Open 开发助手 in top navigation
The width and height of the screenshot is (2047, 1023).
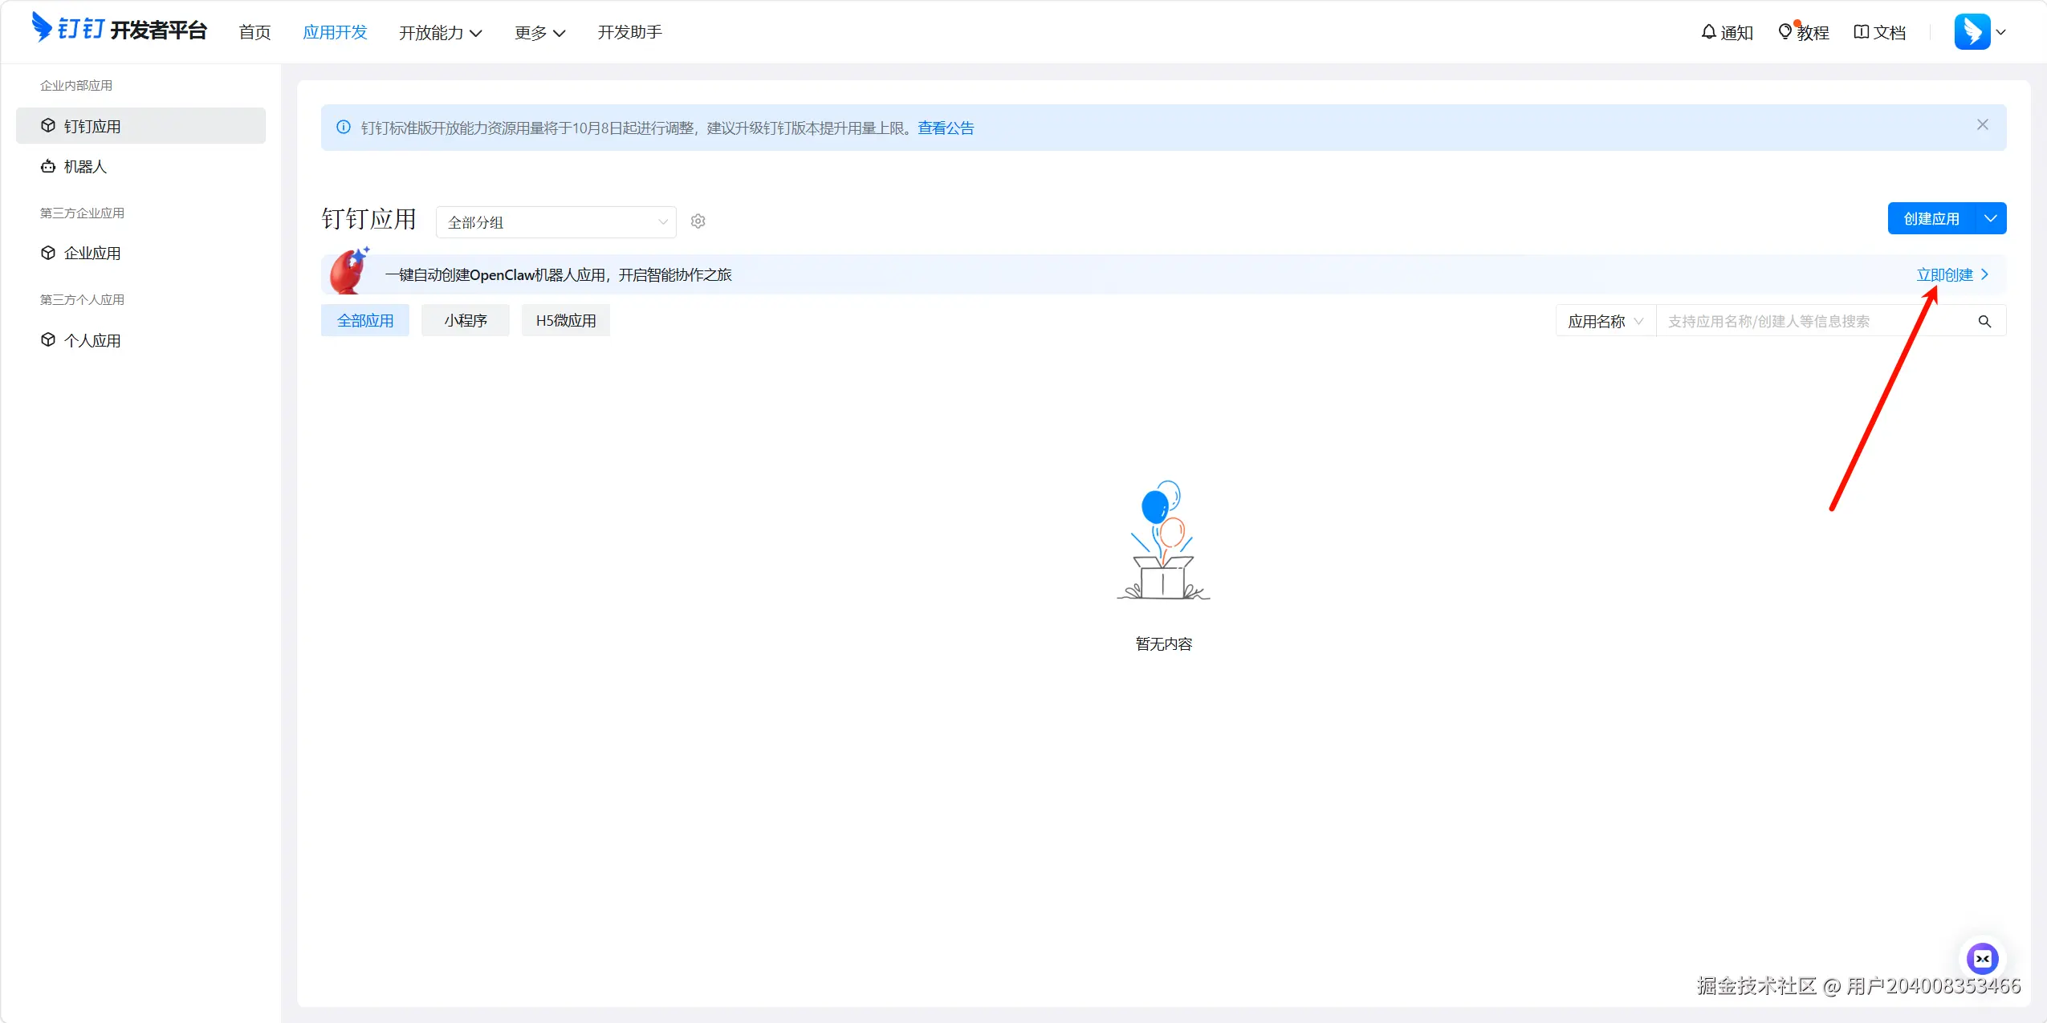tap(630, 33)
